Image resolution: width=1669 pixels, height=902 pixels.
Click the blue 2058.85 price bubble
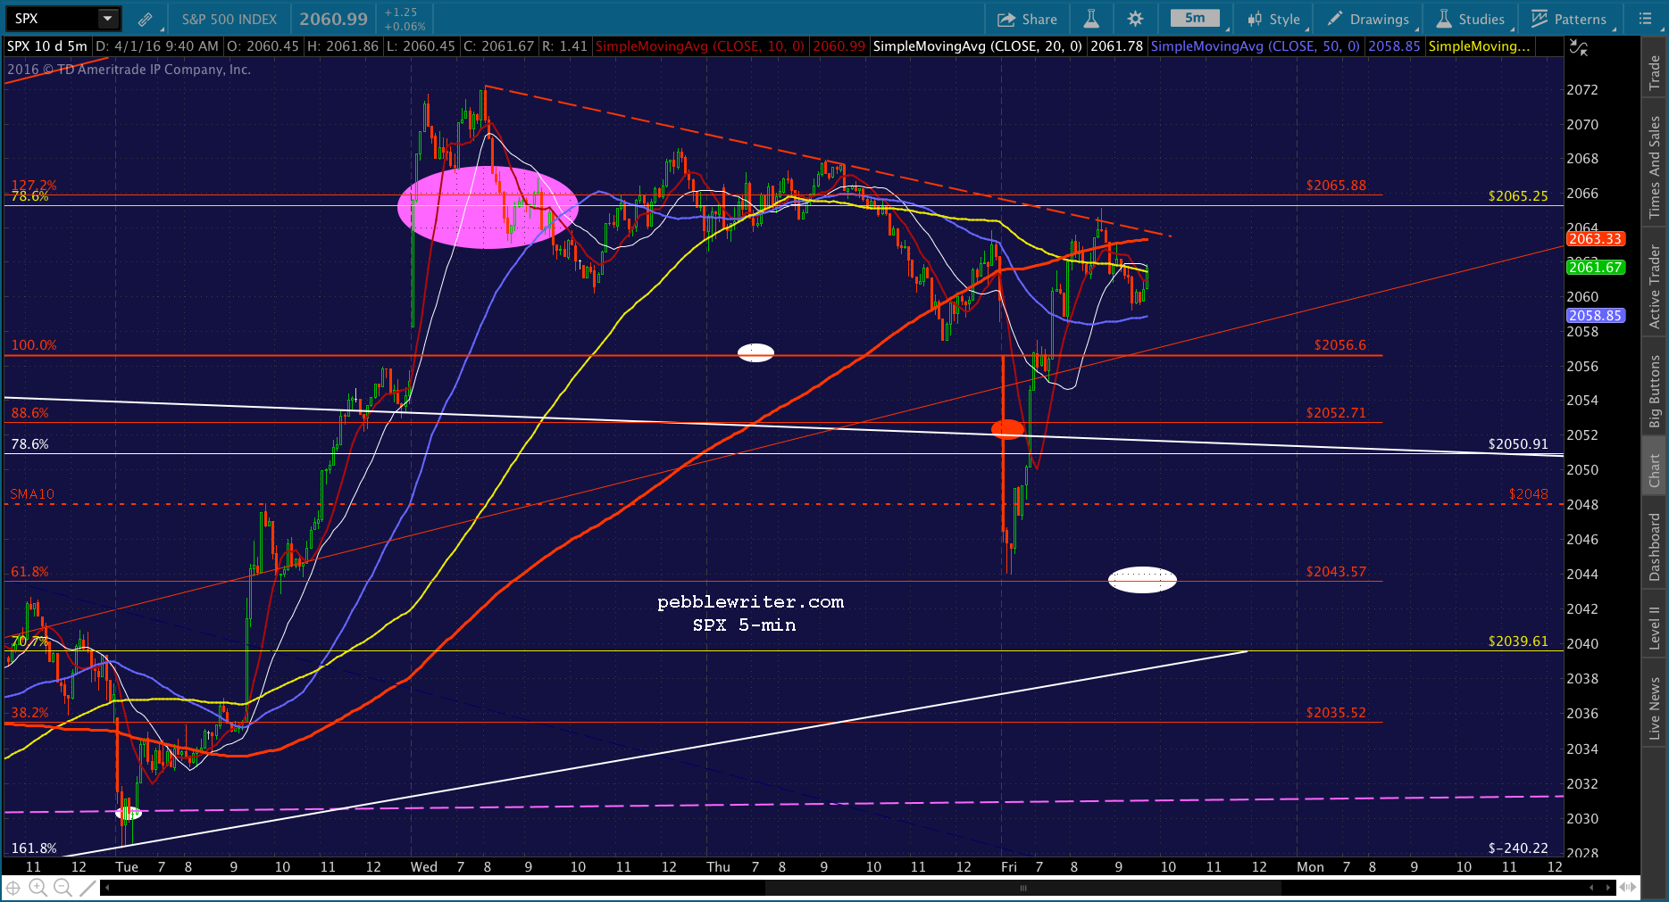[1595, 316]
